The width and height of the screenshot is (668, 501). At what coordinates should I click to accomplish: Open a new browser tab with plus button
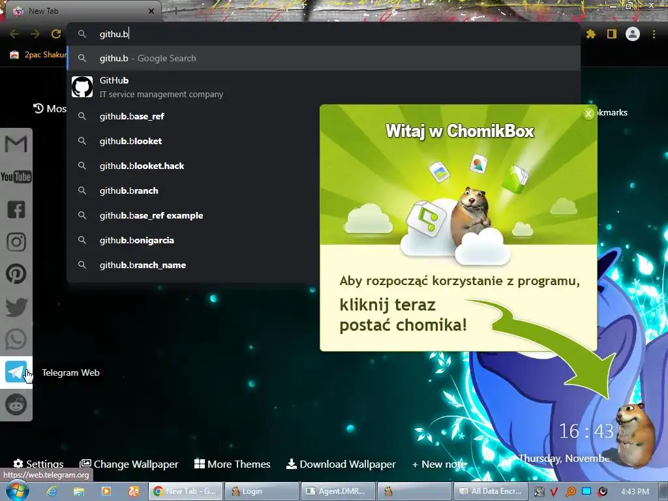tap(175, 11)
